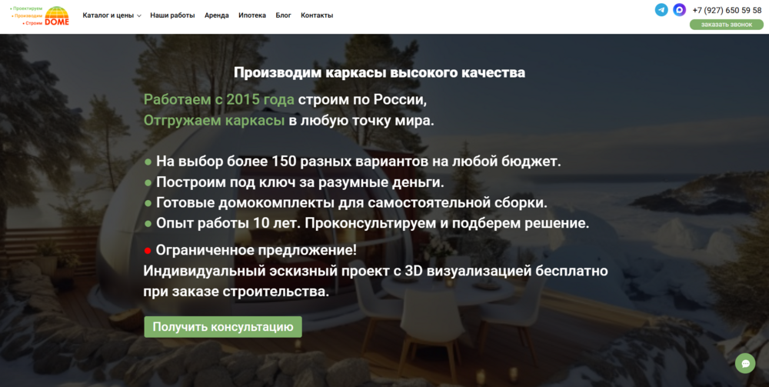This screenshot has height=387, width=769.
Task: Click the red bullet before Ограниченное предложение
Action: (148, 250)
